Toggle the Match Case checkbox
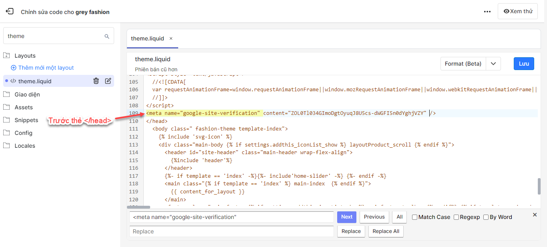Viewport: 547px width, 247px height. 415,217
